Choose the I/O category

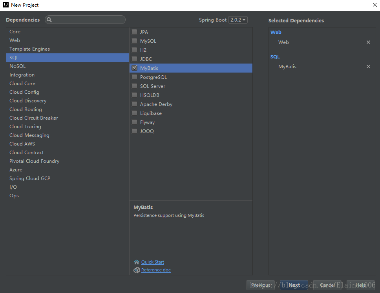[x=68, y=187]
